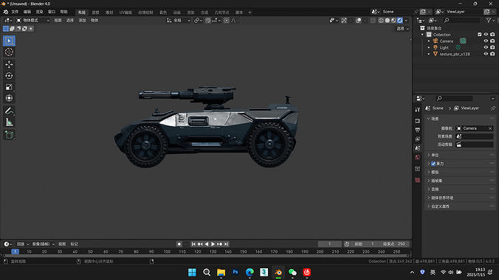Add a new workspace tab with plus button
The height and width of the screenshot is (280, 499).
pyautogui.click(x=250, y=13)
